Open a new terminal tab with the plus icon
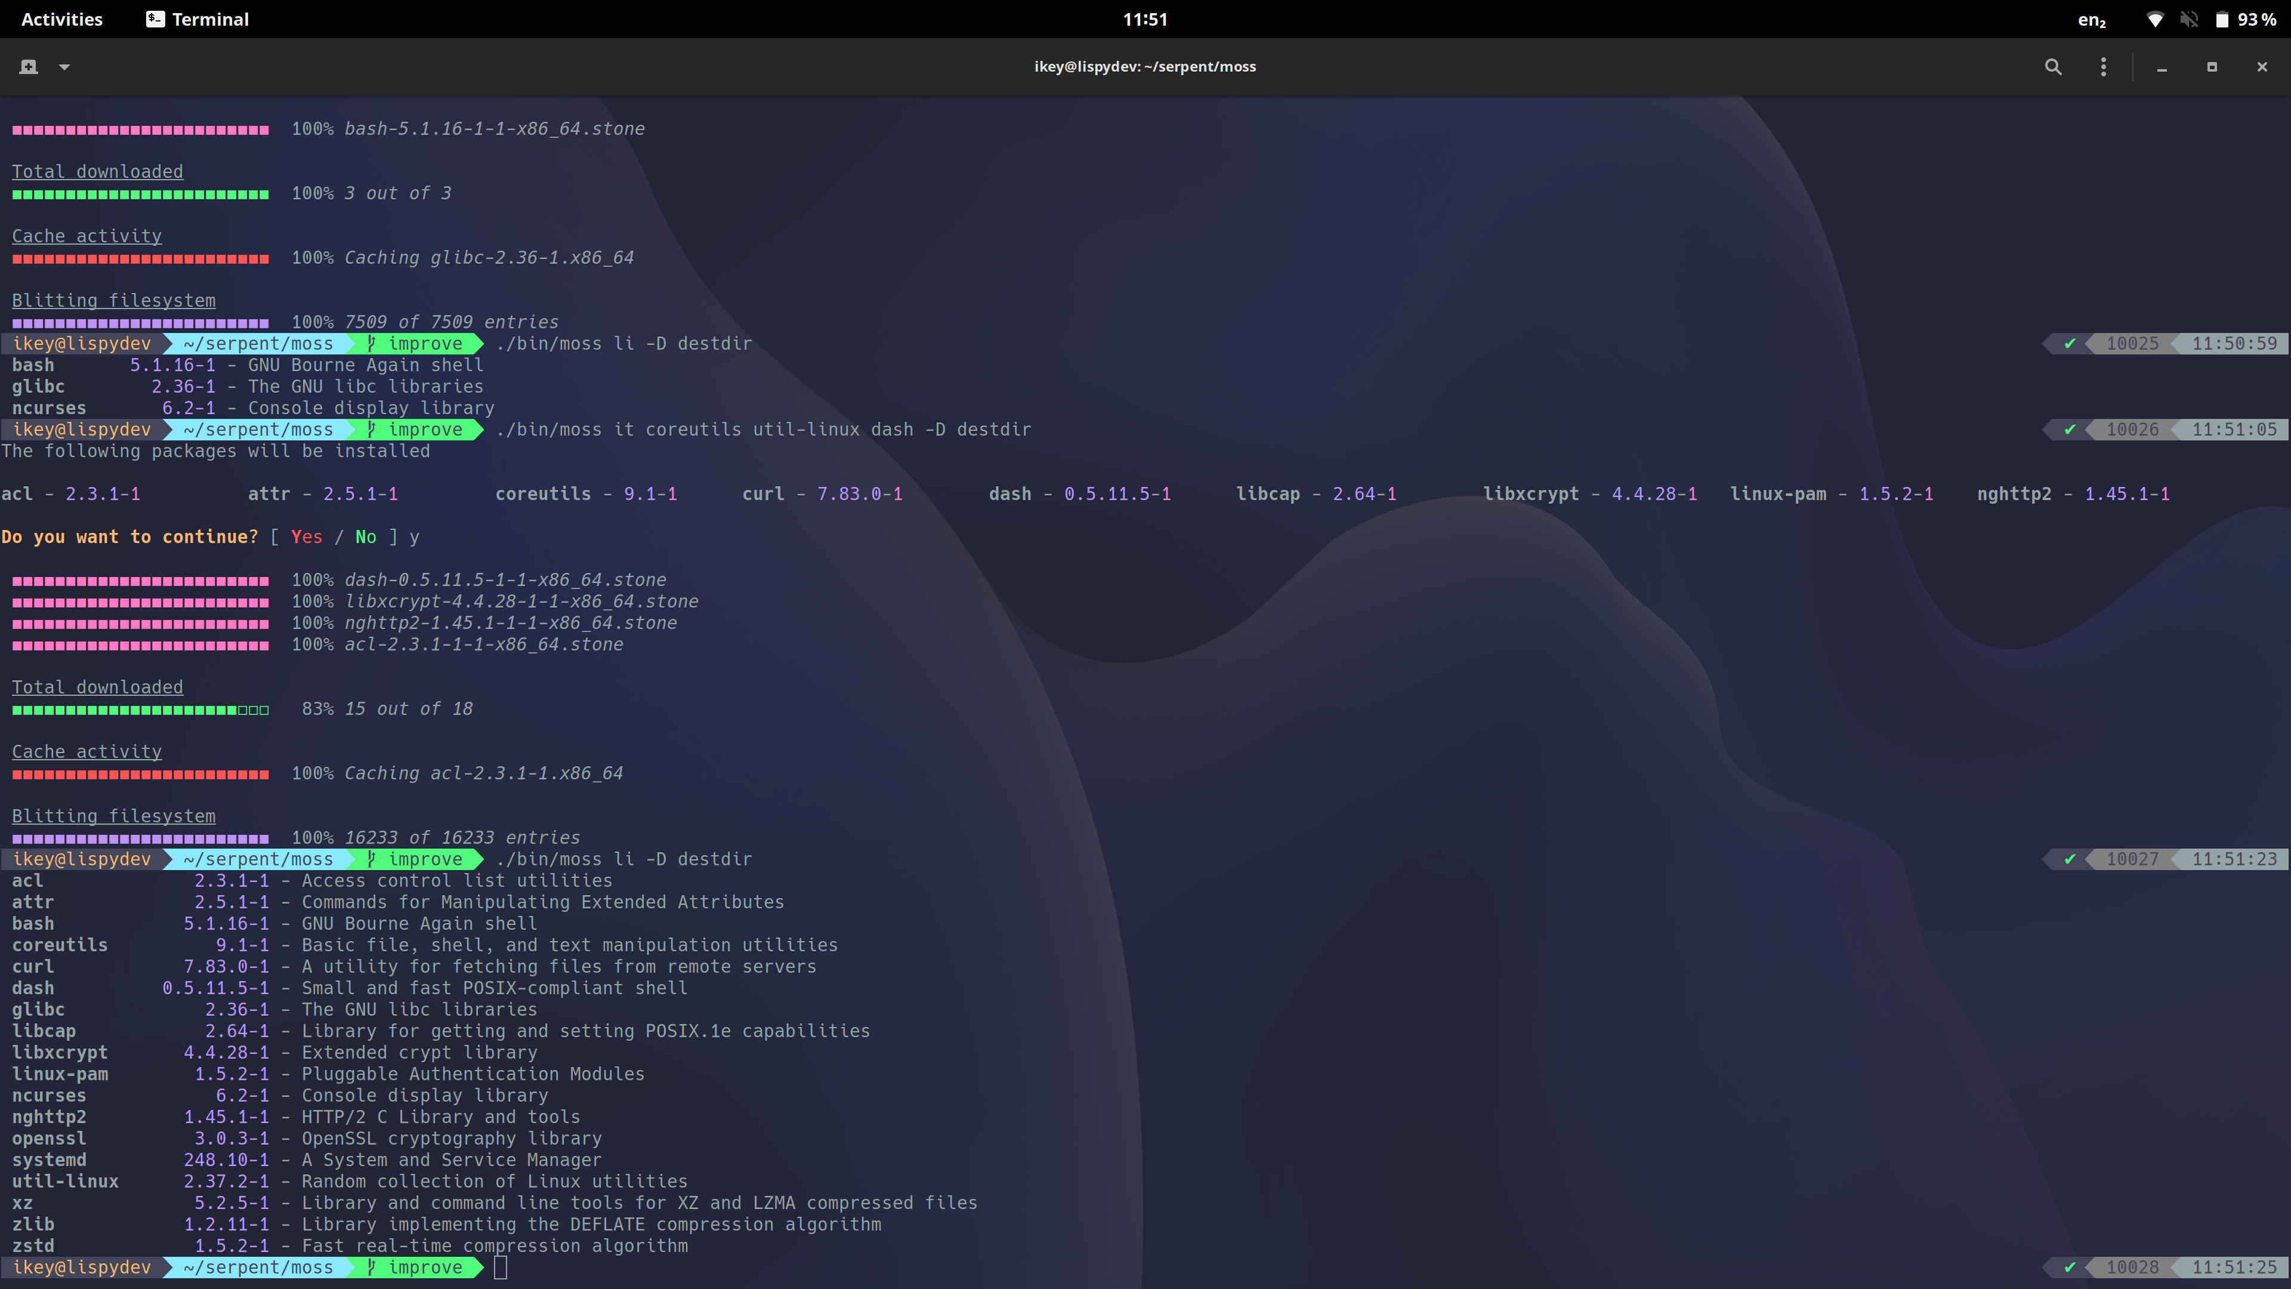The height and width of the screenshot is (1289, 2291). [27, 67]
